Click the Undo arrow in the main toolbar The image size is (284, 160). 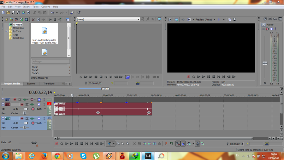coord(52,13)
